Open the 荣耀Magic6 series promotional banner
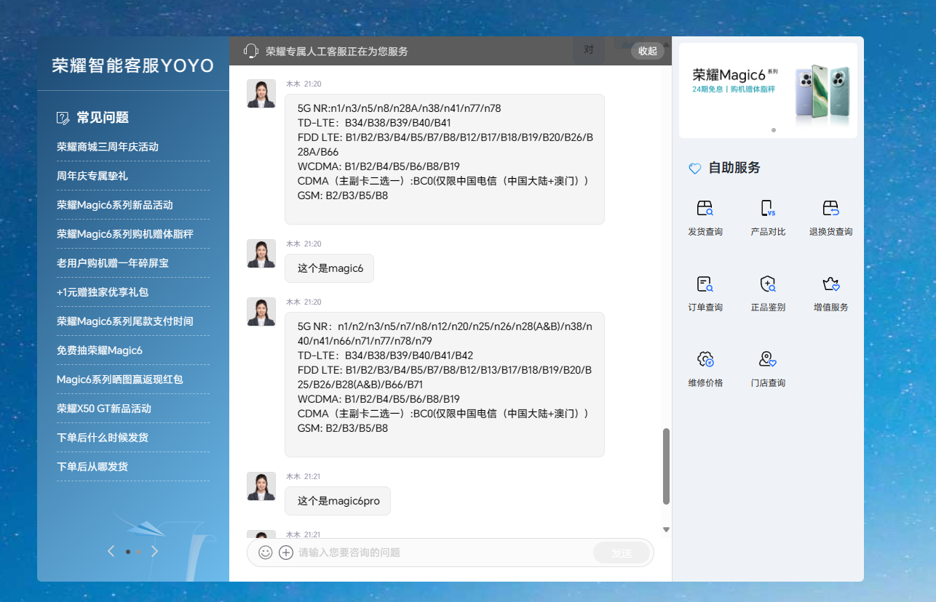The width and height of the screenshot is (936, 602). (x=768, y=90)
